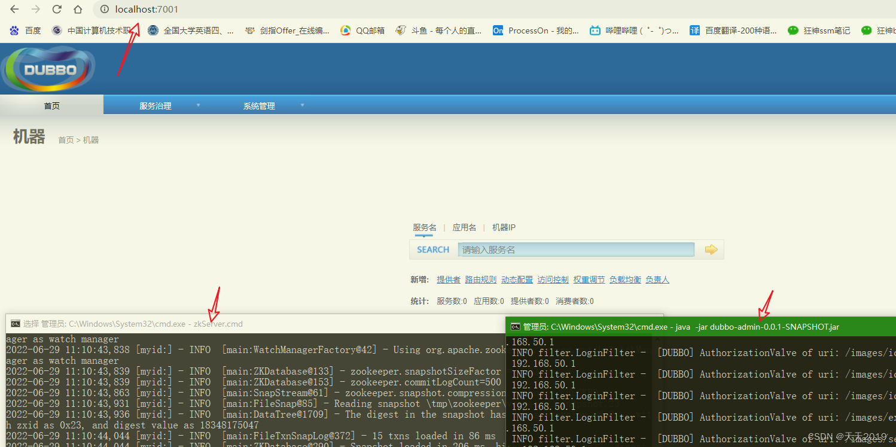Image resolution: width=896 pixels, height=447 pixels.
Task: Click the browser back arrow
Action: (x=14, y=10)
